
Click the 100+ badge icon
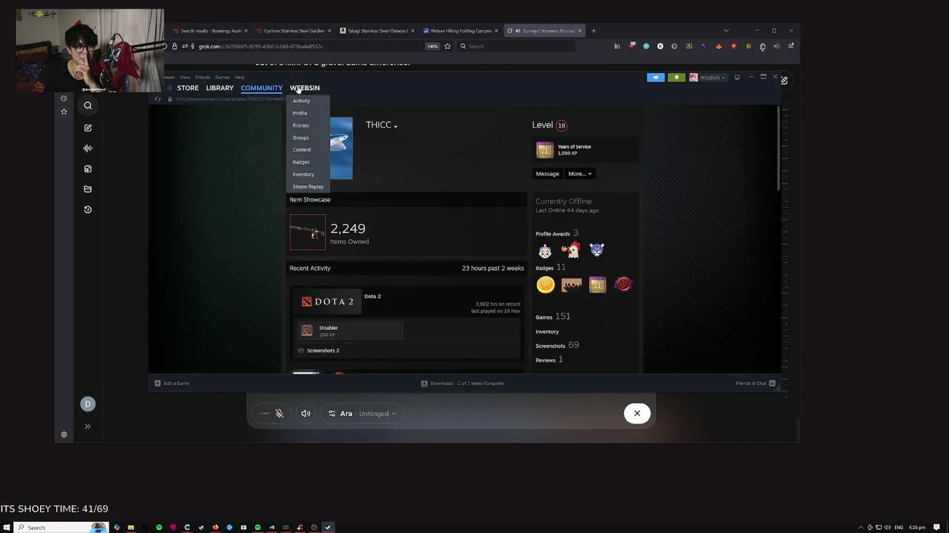pos(572,284)
